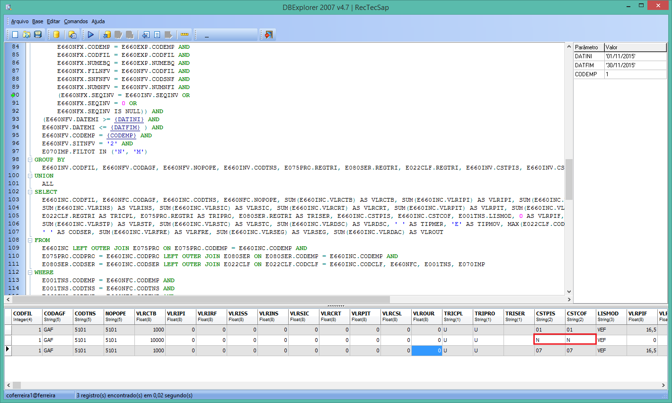This screenshot has height=403, width=672.
Task: Click the decrease indent toolbar icon
Action: click(146, 35)
